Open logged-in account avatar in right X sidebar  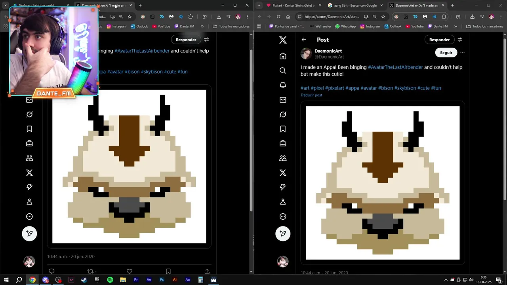coord(283,262)
